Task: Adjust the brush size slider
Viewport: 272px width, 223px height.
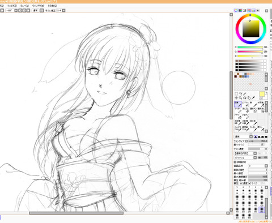Action: click(x=258, y=141)
